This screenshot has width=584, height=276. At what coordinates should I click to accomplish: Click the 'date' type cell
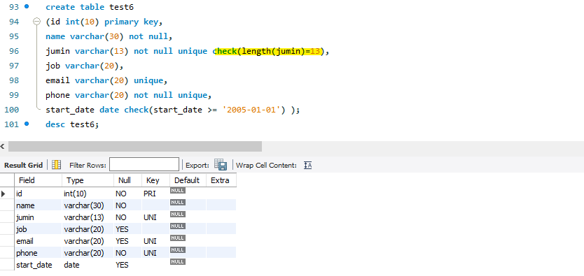click(88, 265)
